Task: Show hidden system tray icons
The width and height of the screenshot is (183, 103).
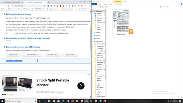Action: coord(166,101)
